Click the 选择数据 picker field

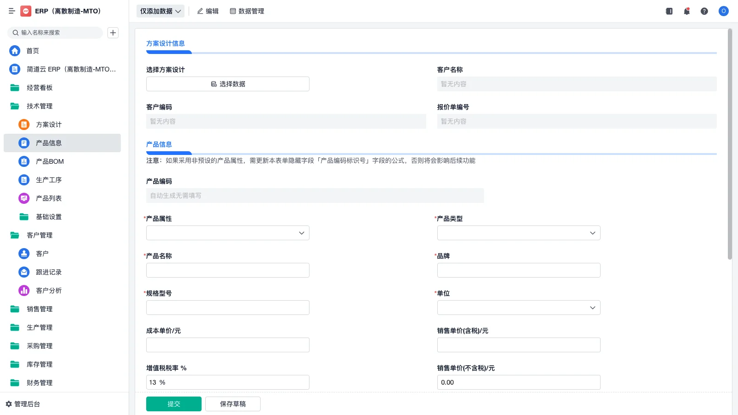pyautogui.click(x=227, y=83)
